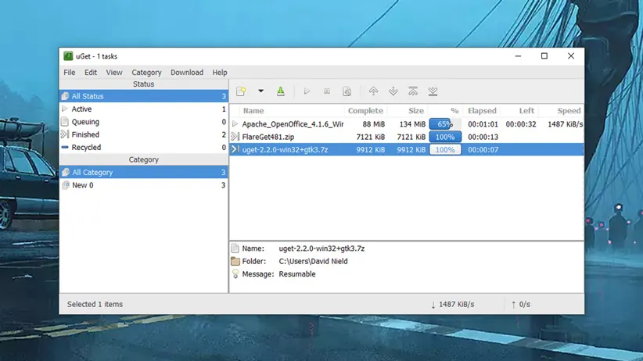This screenshot has height=361, width=643.
Task: Click the 65% progress bar of Apache_OpenOffice
Action: click(444, 124)
